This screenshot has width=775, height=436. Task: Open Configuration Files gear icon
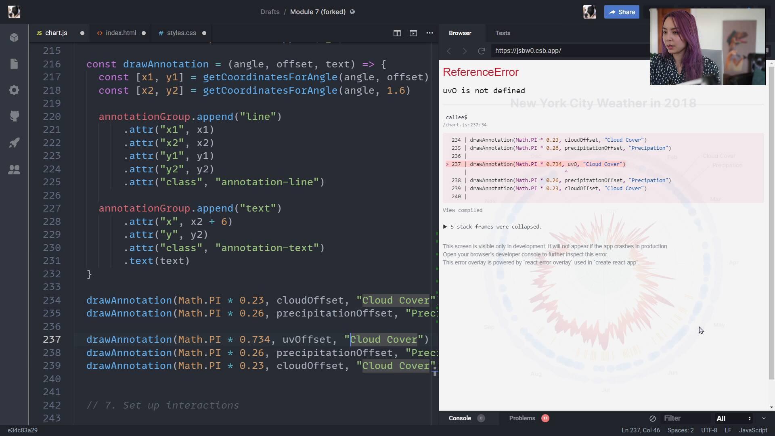(x=14, y=90)
